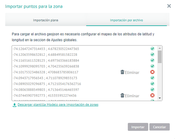Click green check for row -74.1165161328125
Image resolution: width=175 pixels, height=139 pixels.
(152, 60)
